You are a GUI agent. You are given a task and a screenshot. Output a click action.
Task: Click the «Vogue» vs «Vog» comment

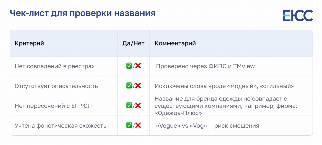point(208,125)
